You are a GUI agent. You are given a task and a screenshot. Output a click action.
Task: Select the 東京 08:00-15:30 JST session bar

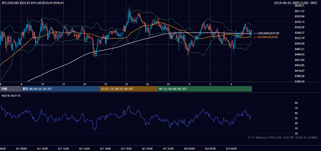coord(60,89)
